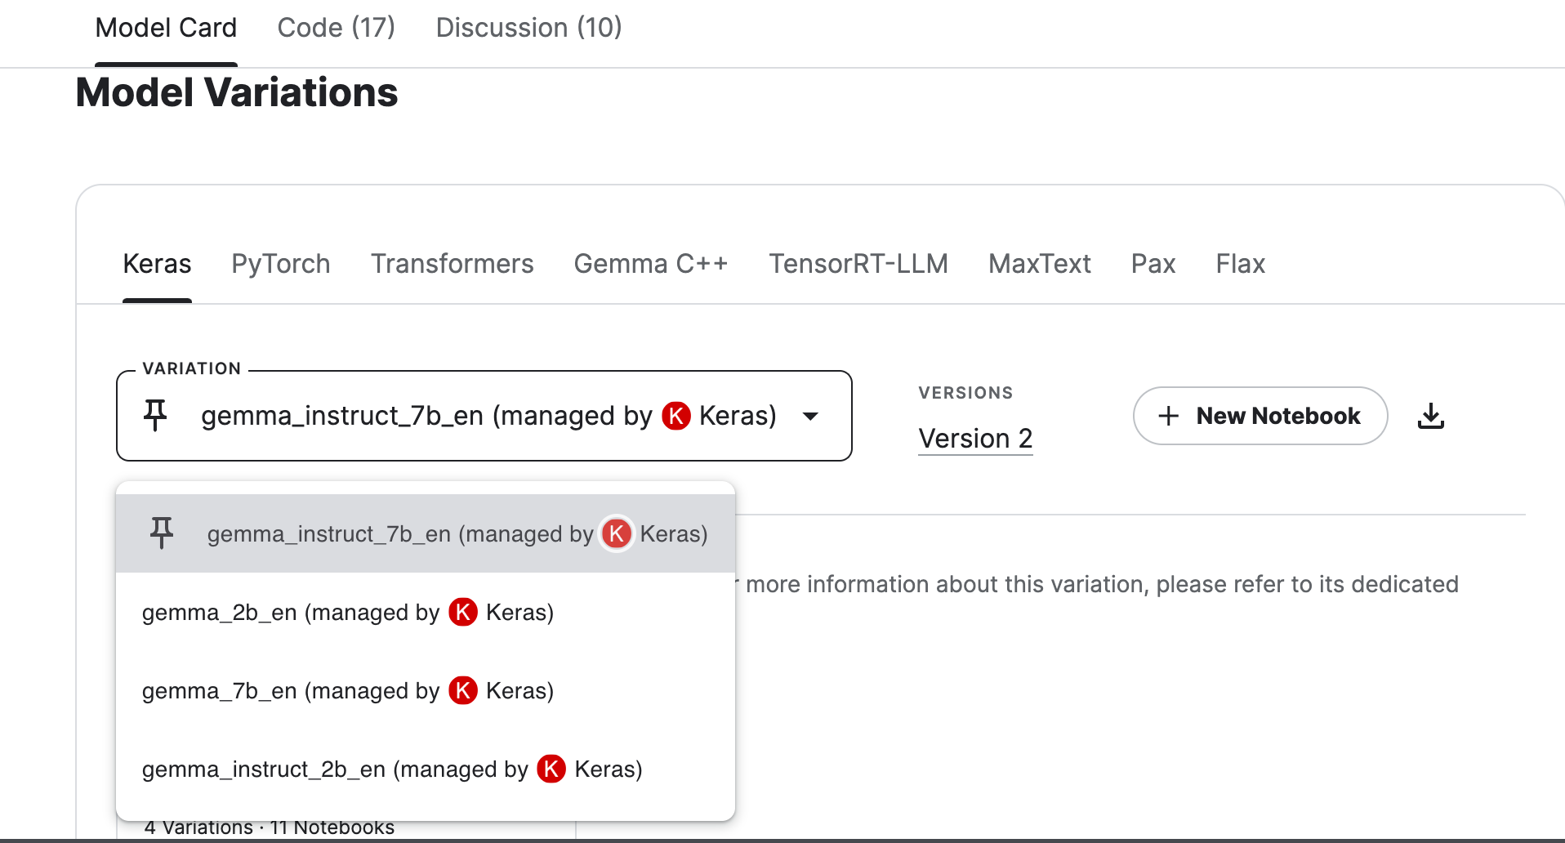Open the Transformers framework tab
Image resolution: width=1565 pixels, height=843 pixels.
pos(452,264)
